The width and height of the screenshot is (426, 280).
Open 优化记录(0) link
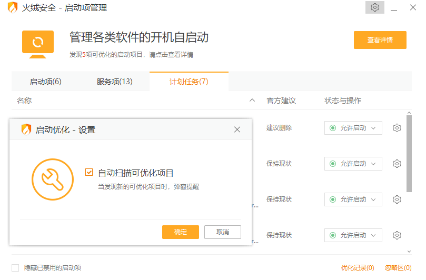coord(358,268)
